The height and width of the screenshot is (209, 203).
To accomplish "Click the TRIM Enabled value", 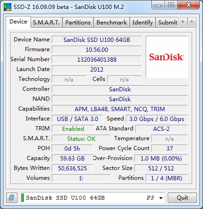I will [x=73, y=129].
